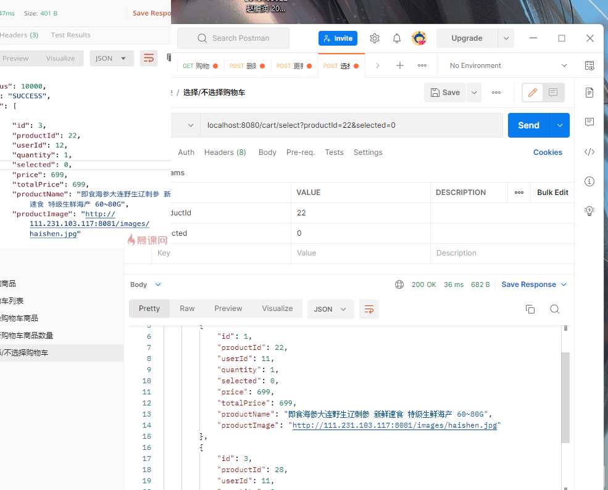Select Visualize response view
The width and height of the screenshot is (608, 490).
[x=277, y=309]
